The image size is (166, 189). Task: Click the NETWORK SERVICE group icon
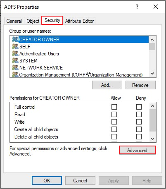15,67
